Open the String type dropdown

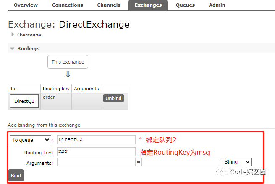pyautogui.click(x=237, y=162)
